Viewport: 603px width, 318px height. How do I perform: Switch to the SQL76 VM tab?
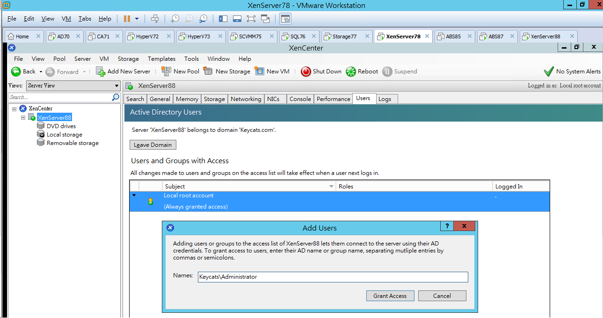[x=298, y=36]
